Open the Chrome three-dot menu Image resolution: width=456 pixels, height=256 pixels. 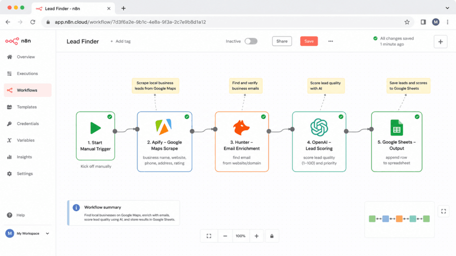(448, 22)
